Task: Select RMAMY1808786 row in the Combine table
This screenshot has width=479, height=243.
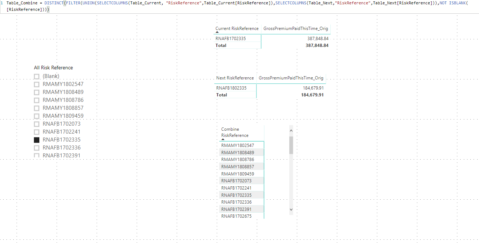Action: point(242,160)
